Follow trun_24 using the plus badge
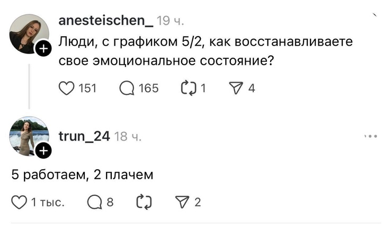The height and width of the screenshot is (225, 392). (43, 151)
